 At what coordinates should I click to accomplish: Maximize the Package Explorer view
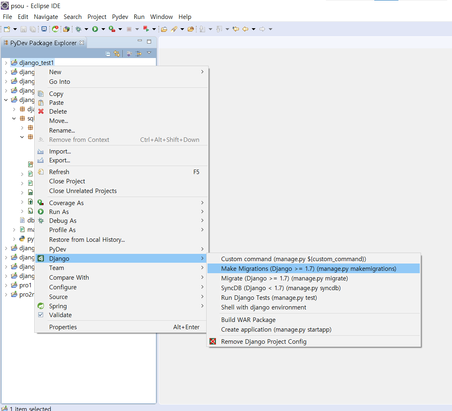[149, 42]
